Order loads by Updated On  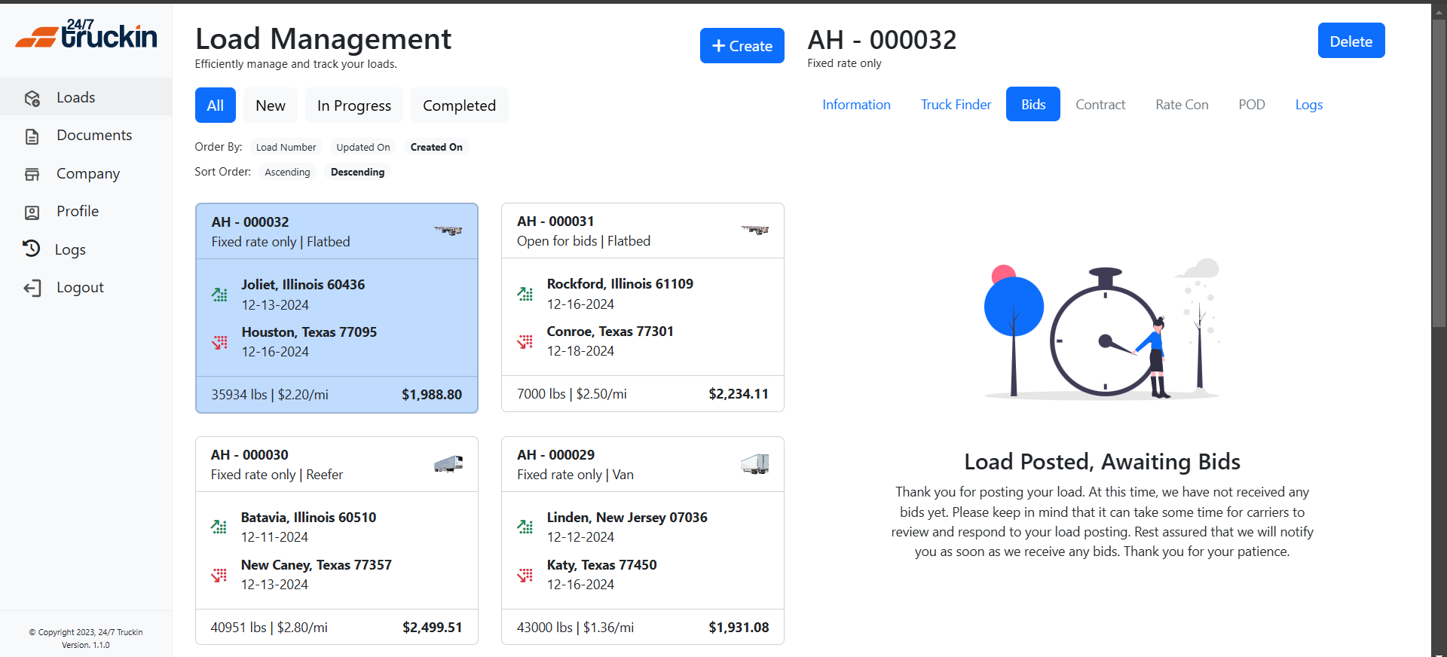click(363, 148)
